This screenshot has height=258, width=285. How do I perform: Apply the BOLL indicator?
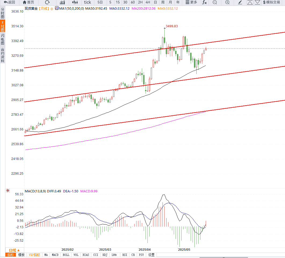pos(66,255)
